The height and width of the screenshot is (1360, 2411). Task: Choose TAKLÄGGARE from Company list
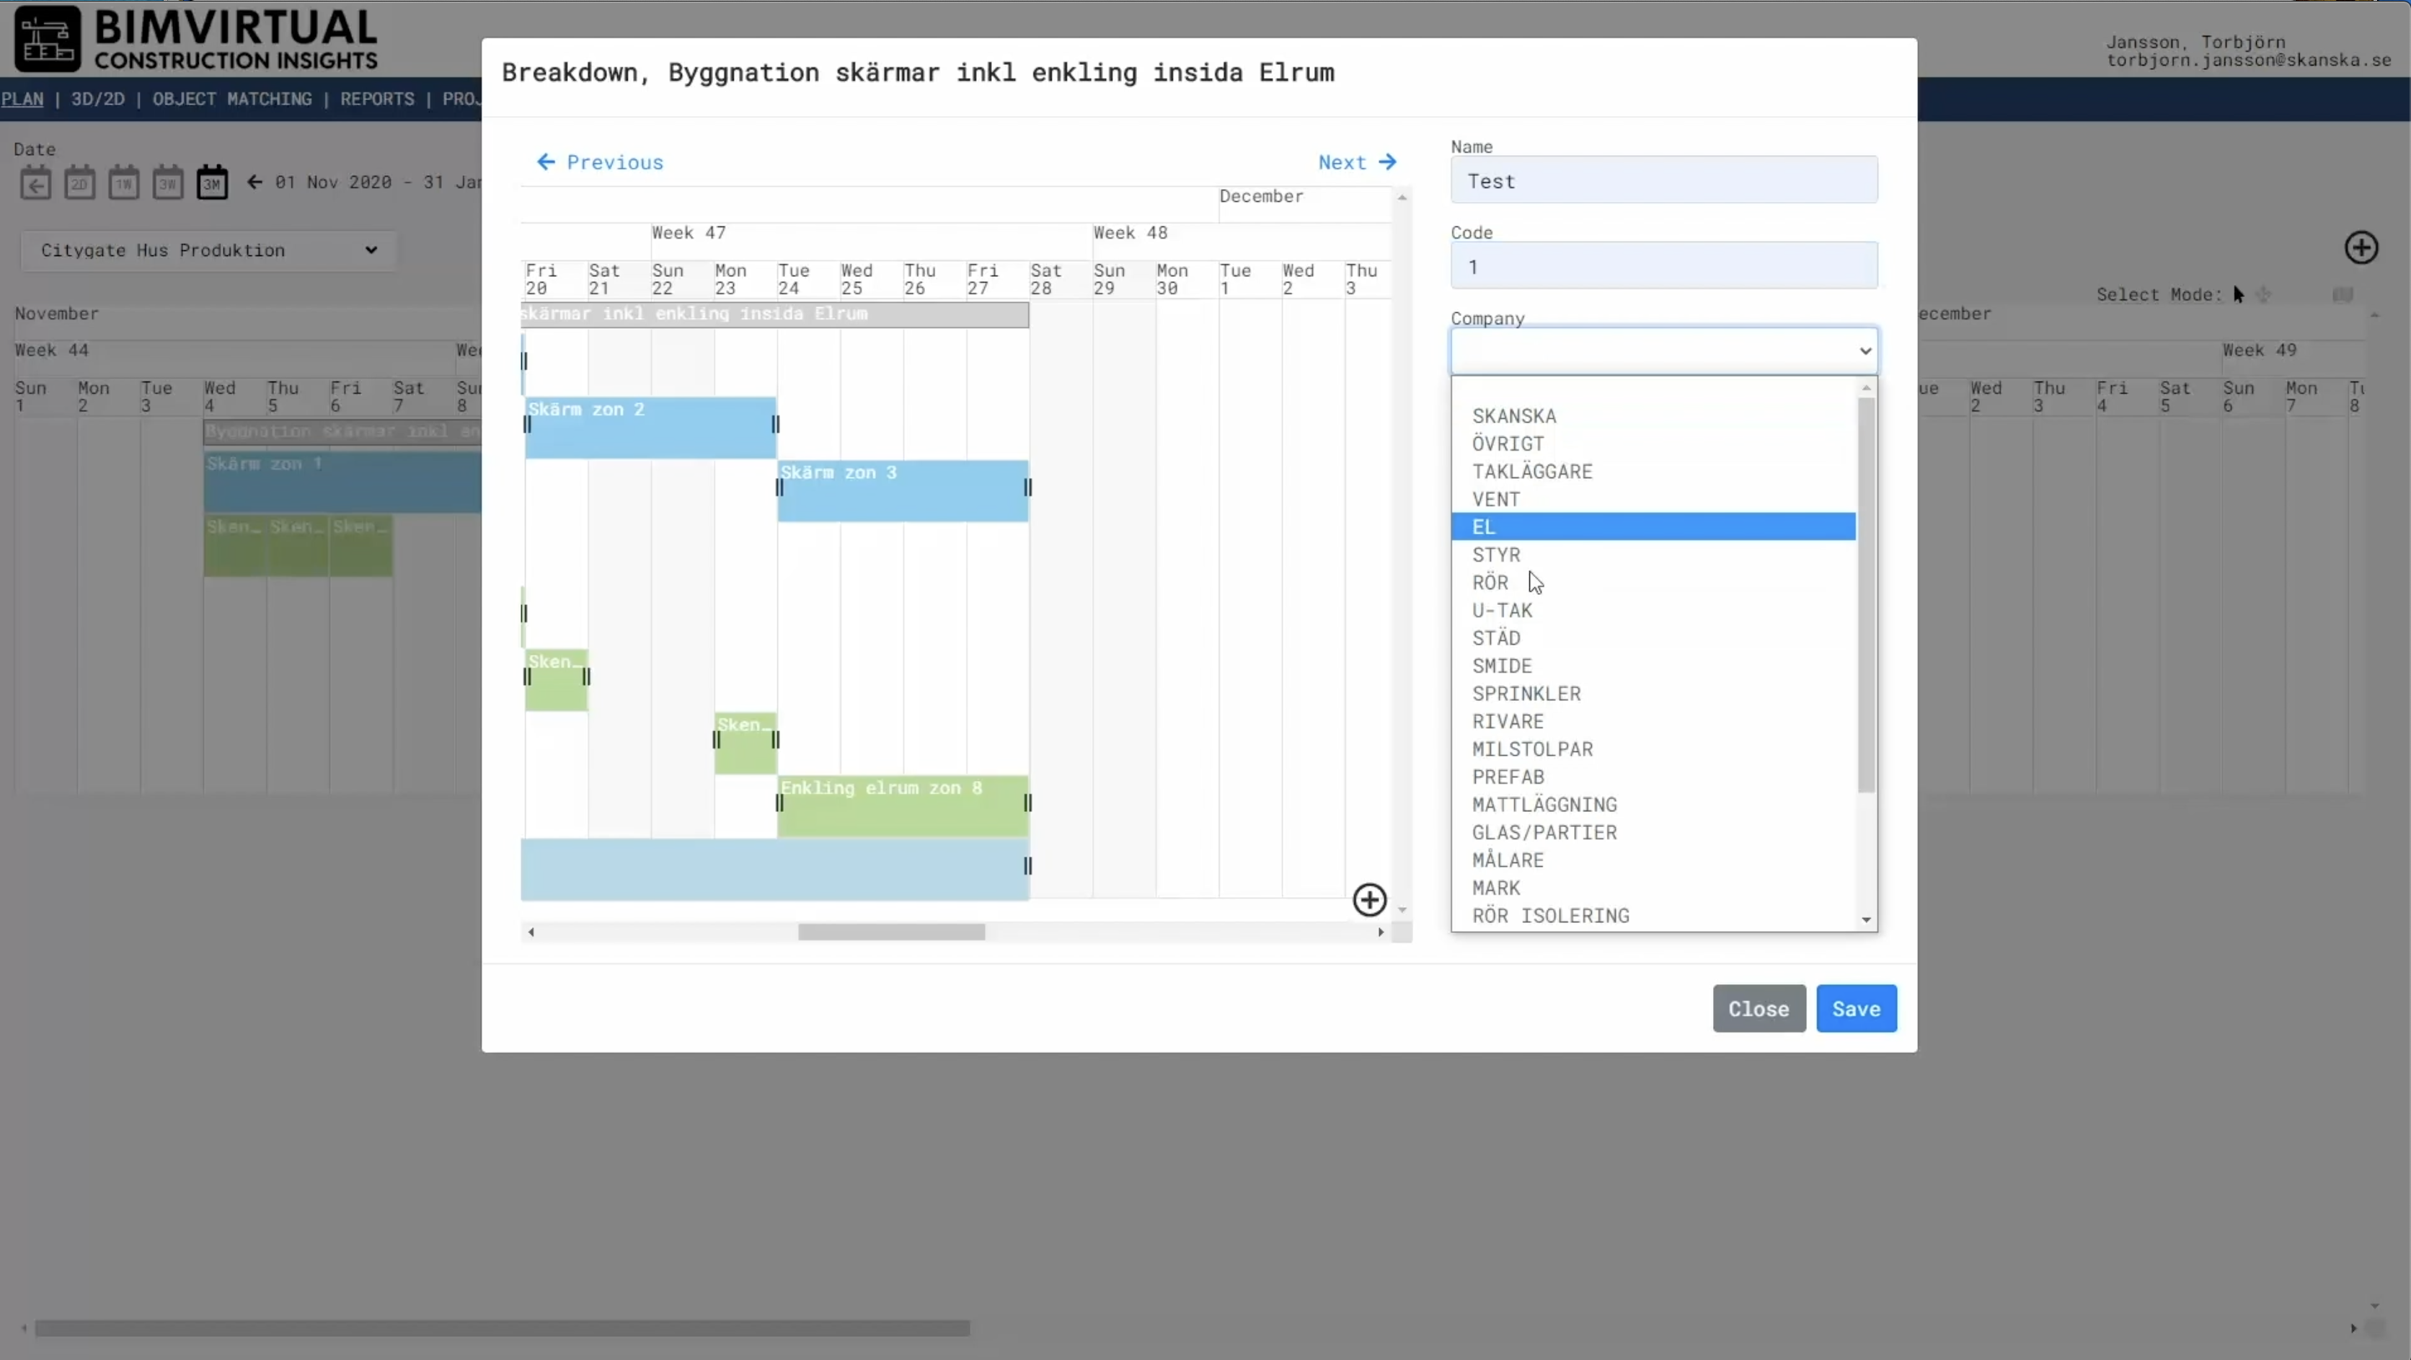[1653, 472]
